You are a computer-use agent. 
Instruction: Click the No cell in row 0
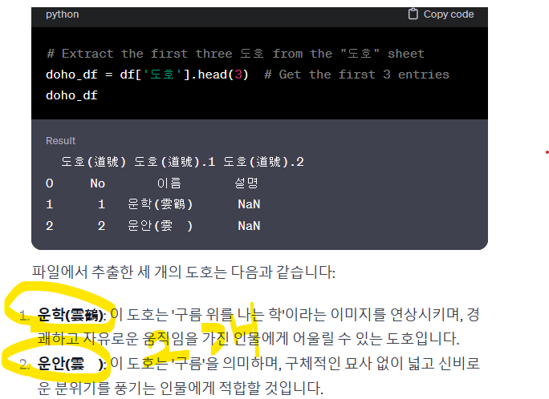tap(98, 183)
